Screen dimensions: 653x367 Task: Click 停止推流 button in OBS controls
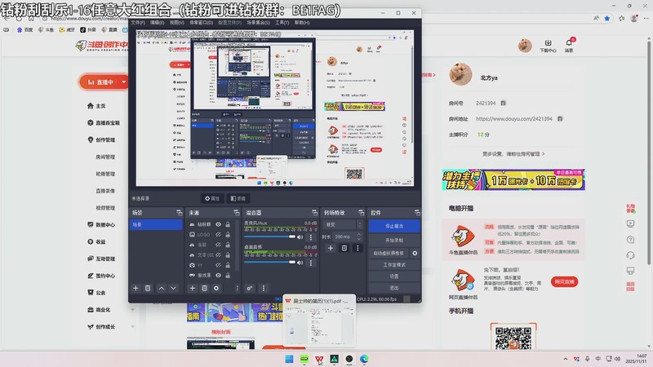pyautogui.click(x=394, y=226)
